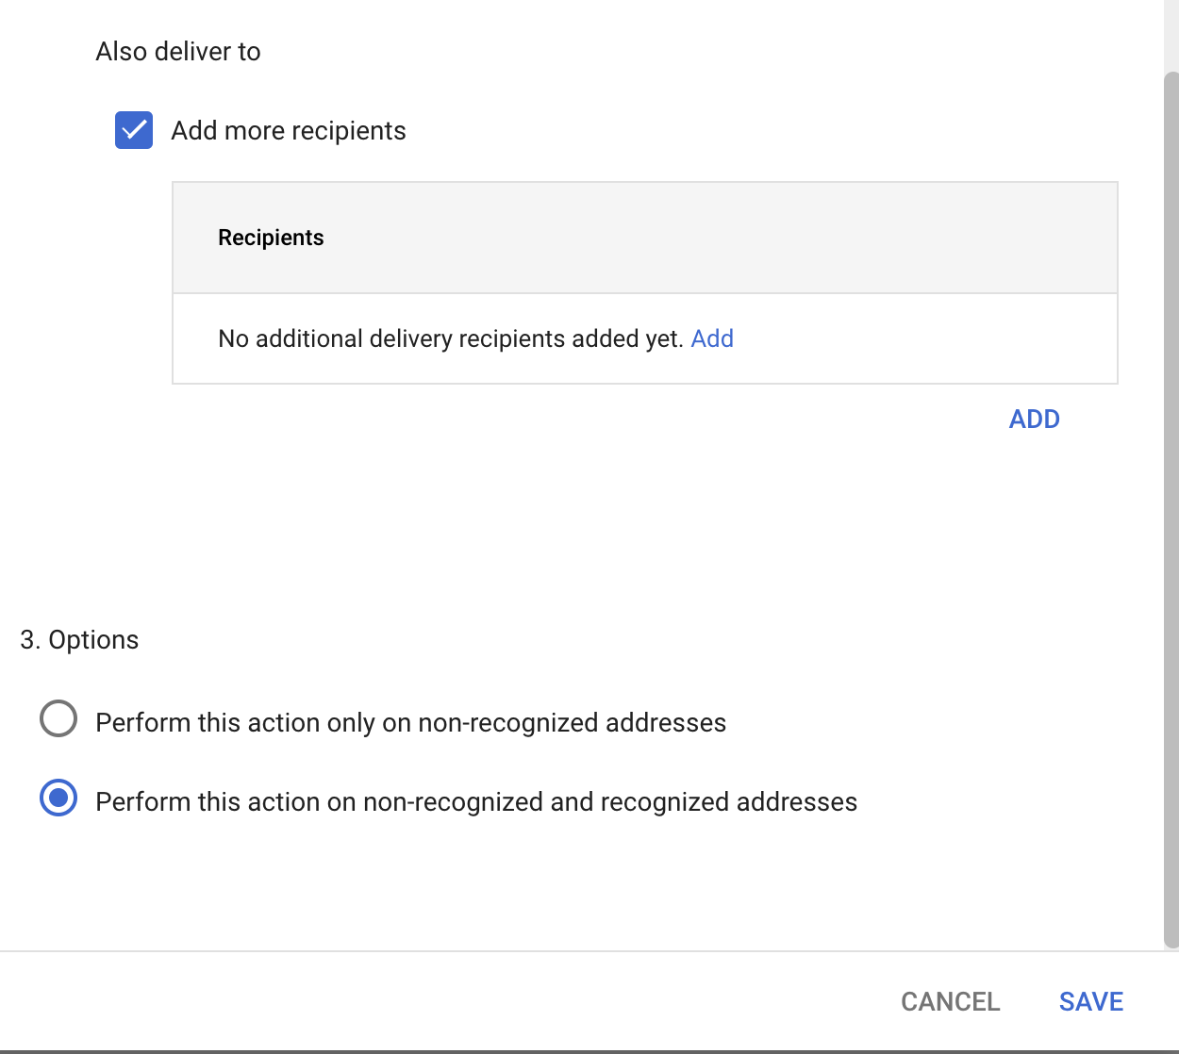Click the empty circle of the unselected radio

click(x=58, y=719)
